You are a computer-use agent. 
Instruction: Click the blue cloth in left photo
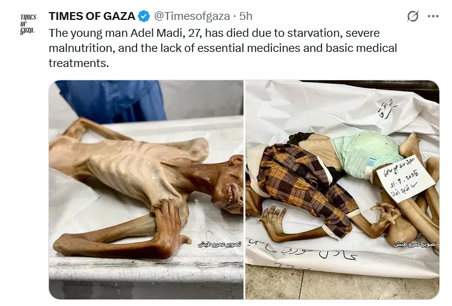click(111, 100)
